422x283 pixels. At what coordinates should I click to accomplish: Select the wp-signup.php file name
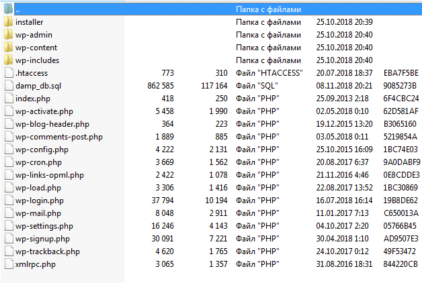pos(42,239)
